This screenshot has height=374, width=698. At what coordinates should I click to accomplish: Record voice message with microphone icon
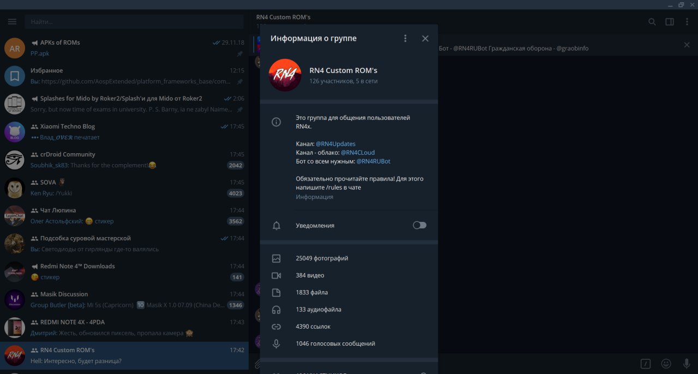[687, 364]
